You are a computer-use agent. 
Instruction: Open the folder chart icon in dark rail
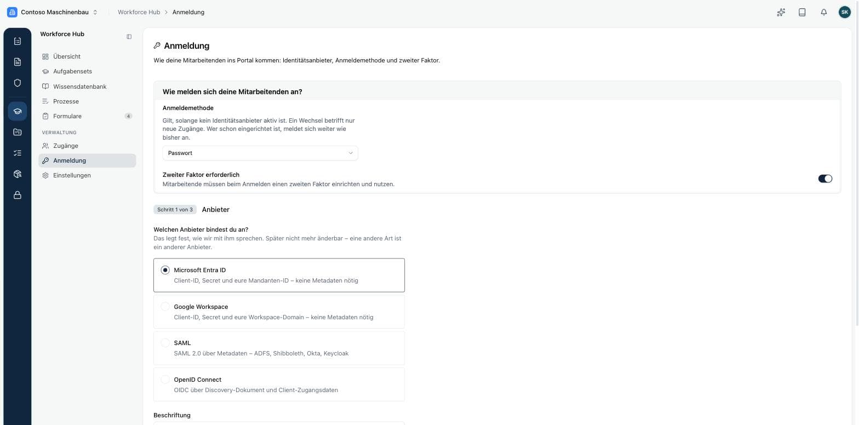pos(17,132)
